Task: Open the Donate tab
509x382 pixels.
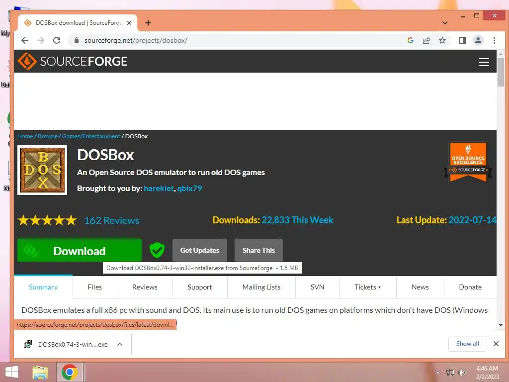Action: coord(470,287)
